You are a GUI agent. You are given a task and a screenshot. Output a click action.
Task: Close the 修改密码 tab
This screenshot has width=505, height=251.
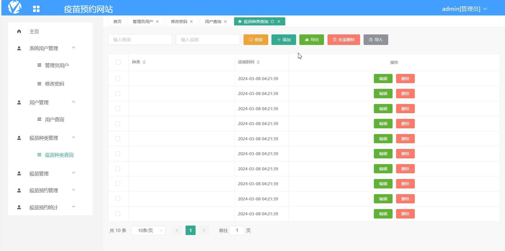[191, 21]
